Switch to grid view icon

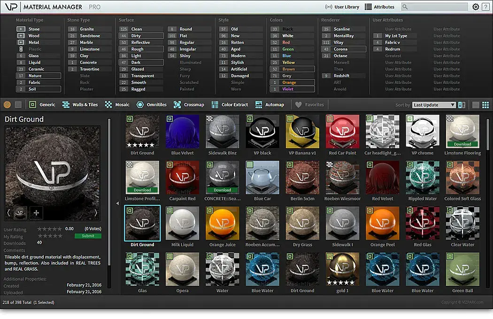pos(485,105)
